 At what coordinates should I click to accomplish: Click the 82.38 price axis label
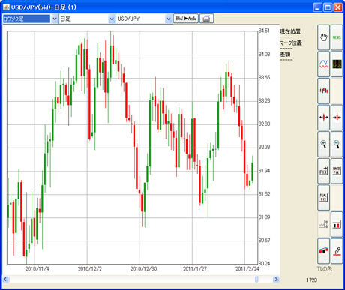pos(264,147)
